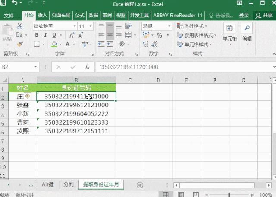276x197 pixels.
Task: Click the accounting currency format icon
Action: [x=146, y=35]
